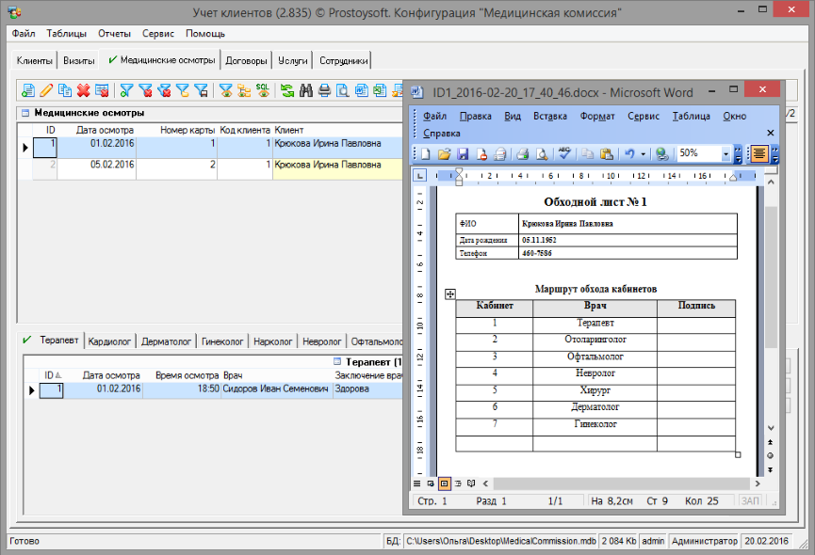The height and width of the screenshot is (555, 815).
Task: Click the Open folder icon in Word
Action: pyautogui.click(x=444, y=154)
